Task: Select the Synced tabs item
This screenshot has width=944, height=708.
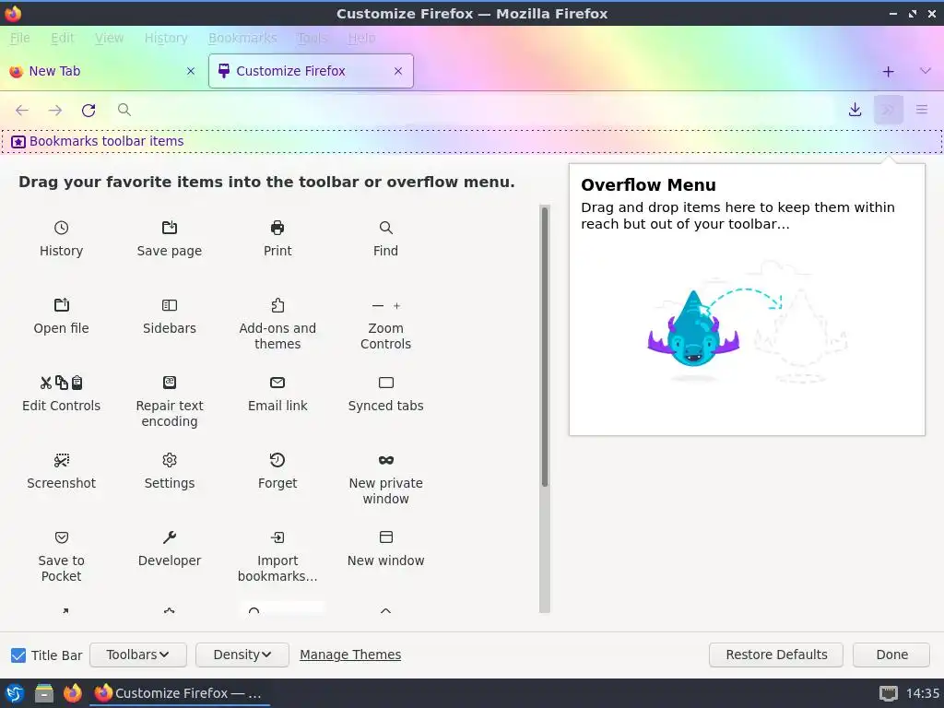Action: pyautogui.click(x=385, y=394)
